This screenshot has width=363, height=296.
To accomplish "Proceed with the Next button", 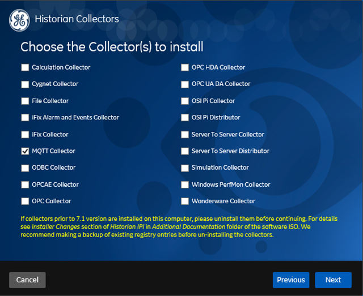I will (x=333, y=280).
